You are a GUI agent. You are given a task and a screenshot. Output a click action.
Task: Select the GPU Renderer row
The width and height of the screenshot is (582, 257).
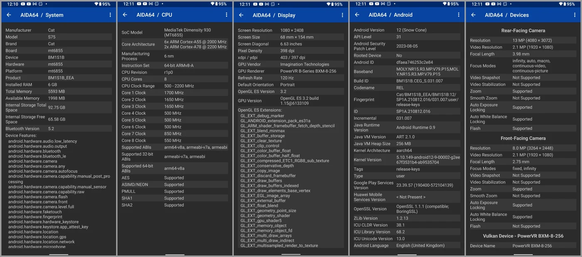(x=291, y=71)
